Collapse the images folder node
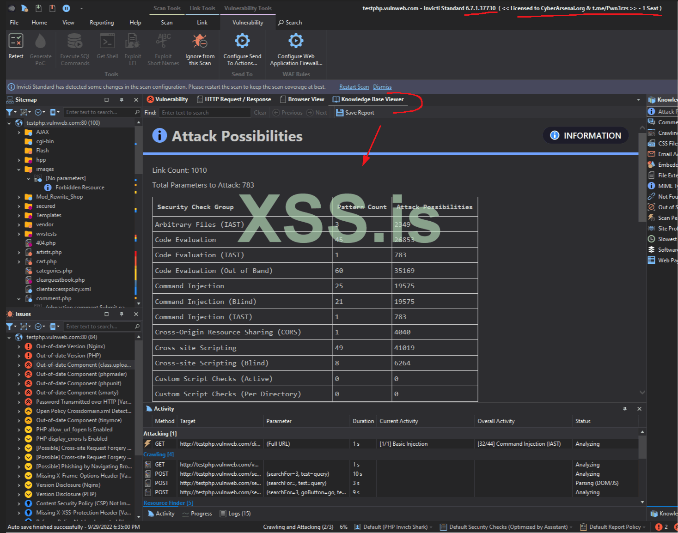Image resolution: width=678 pixels, height=533 pixels. (19, 169)
